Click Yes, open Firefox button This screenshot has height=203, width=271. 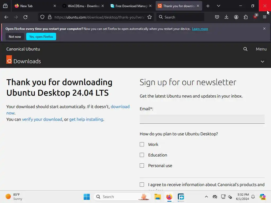[41, 36]
